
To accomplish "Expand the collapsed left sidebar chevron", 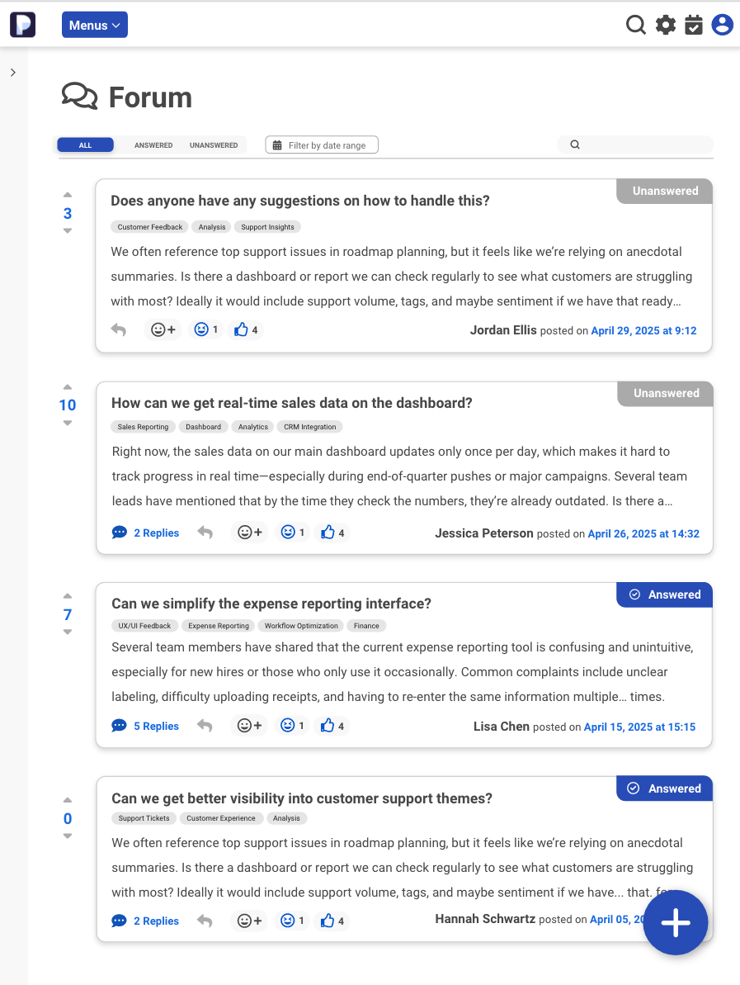I will tap(13, 73).
